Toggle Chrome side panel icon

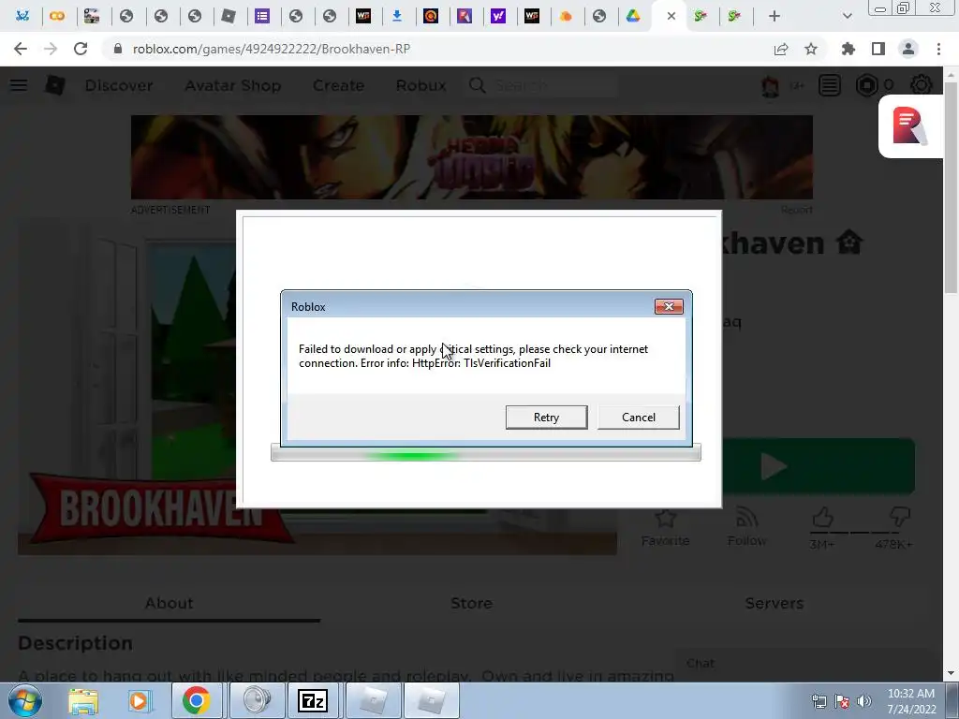878,49
